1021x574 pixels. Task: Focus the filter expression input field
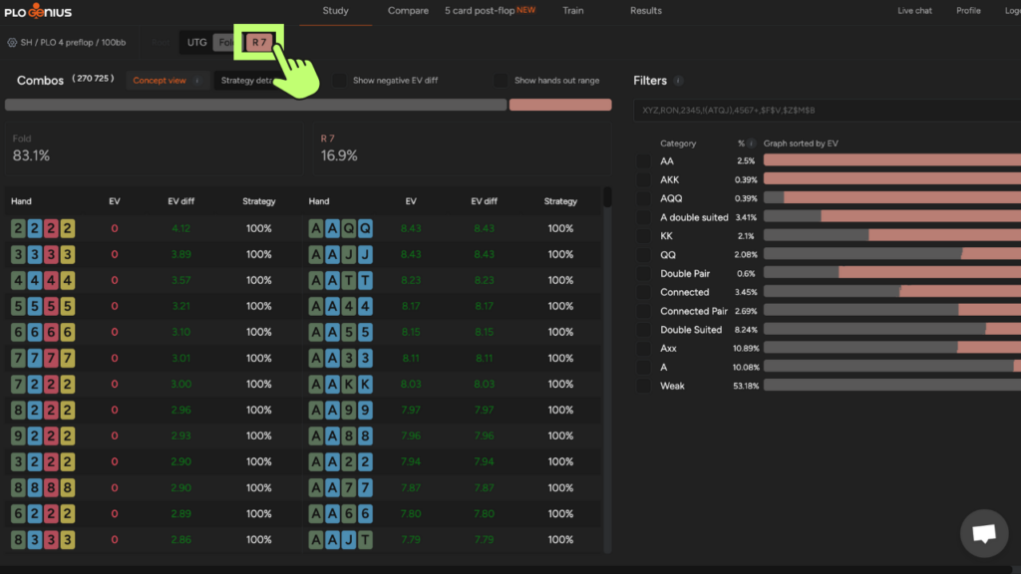827,111
